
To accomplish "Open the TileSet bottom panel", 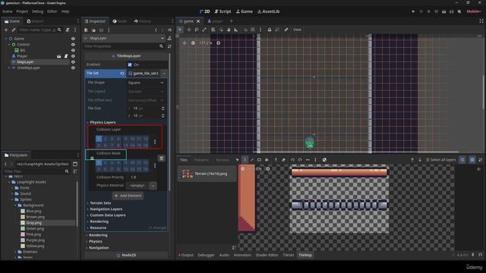I will click(x=289, y=255).
